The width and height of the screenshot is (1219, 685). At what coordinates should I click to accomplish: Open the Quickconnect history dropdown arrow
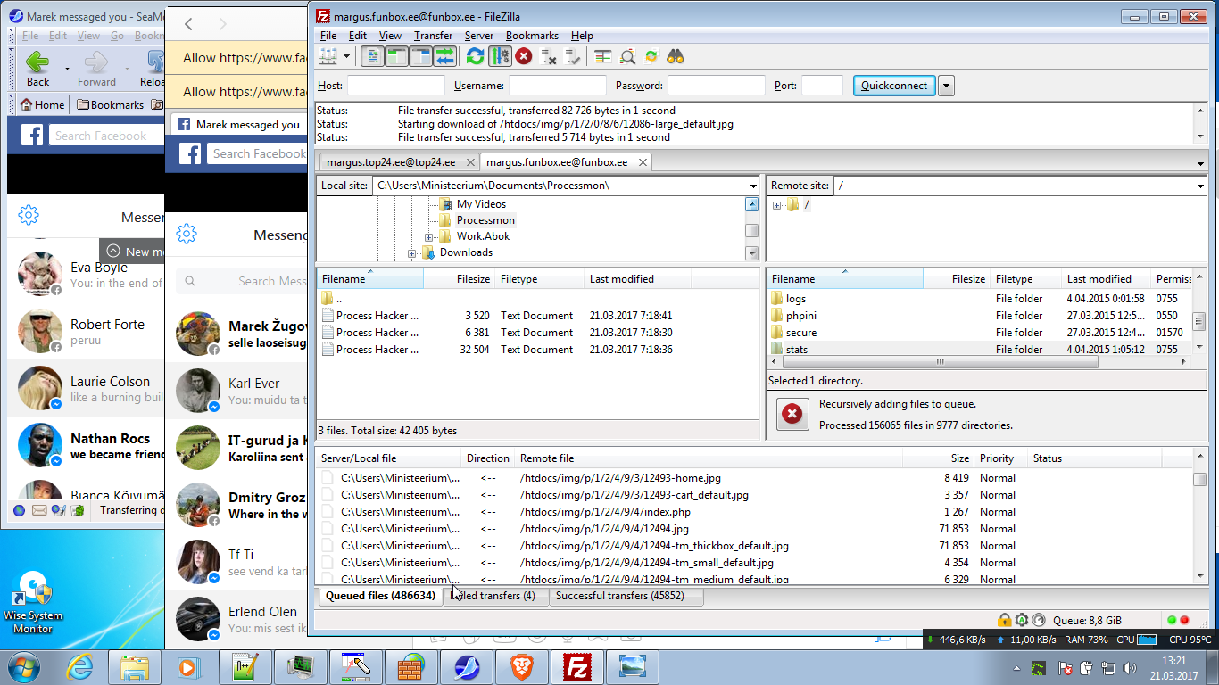(x=946, y=86)
